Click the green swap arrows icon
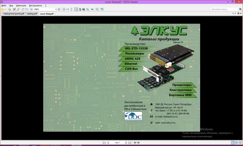The height and width of the screenshot is (146, 243). pos(92,9)
